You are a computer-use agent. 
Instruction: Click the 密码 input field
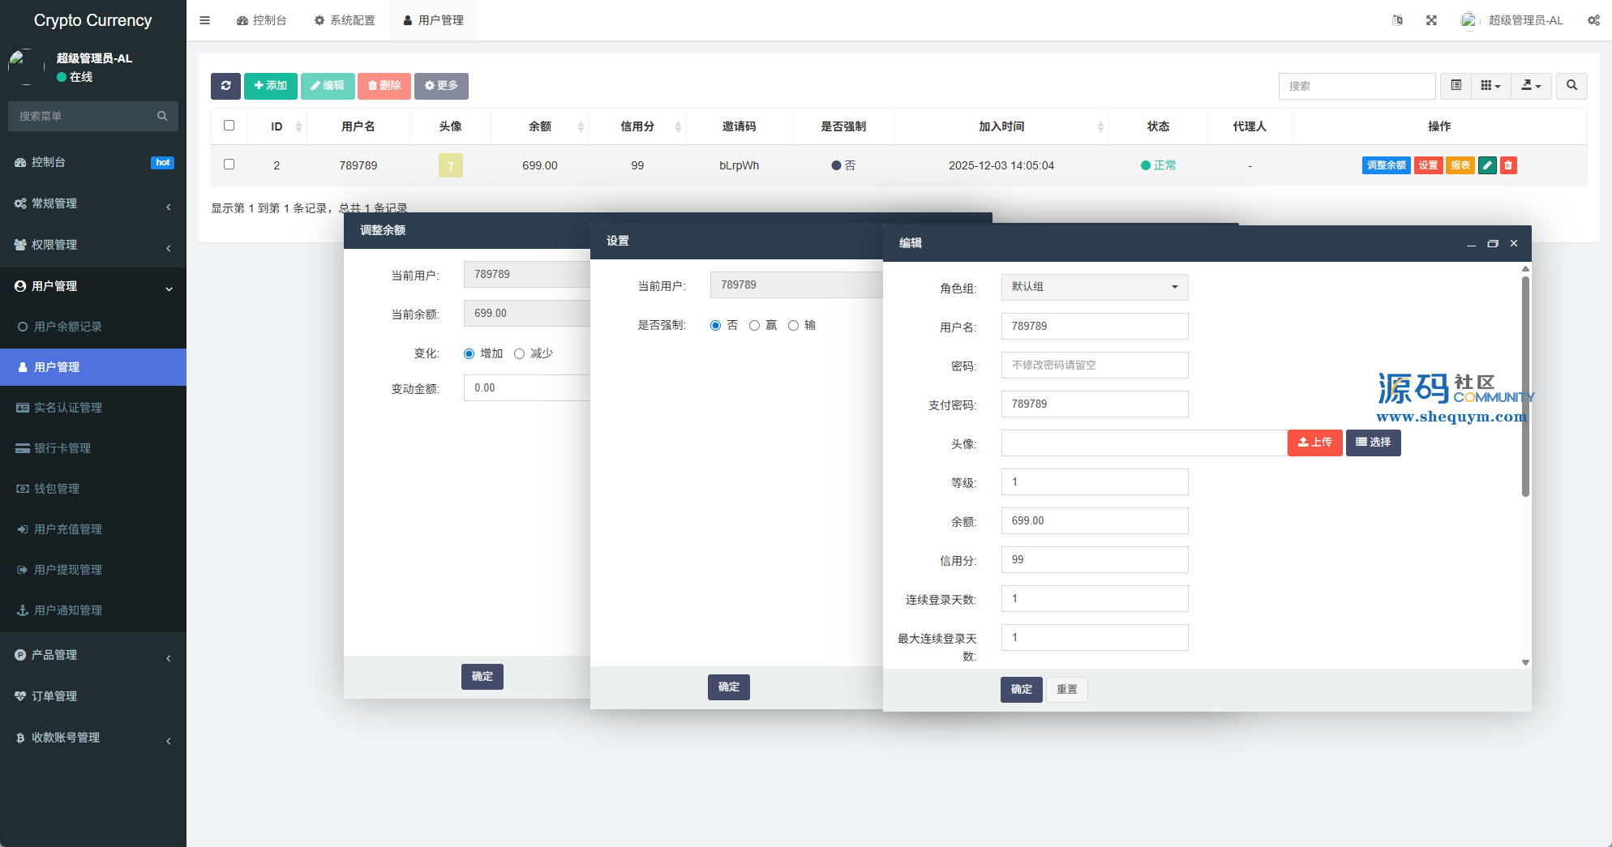click(1094, 365)
